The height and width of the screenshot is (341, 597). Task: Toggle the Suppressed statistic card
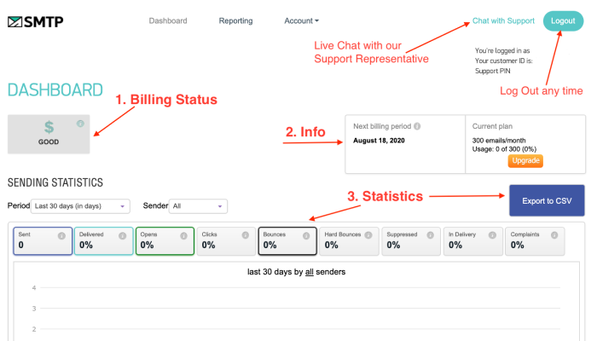coord(410,240)
